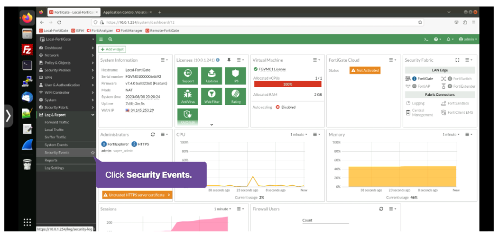Viewport: 498px width, 241px height.
Task: Open the Remote-FortiGate bookmark
Action: click(x=162, y=30)
